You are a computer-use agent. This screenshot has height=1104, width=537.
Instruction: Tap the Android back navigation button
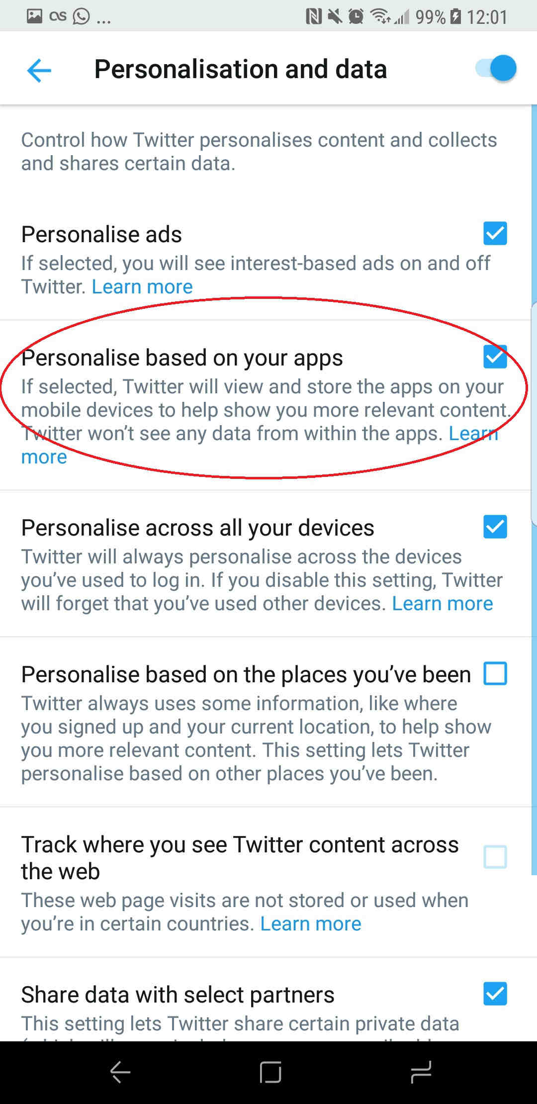pos(120,1072)
